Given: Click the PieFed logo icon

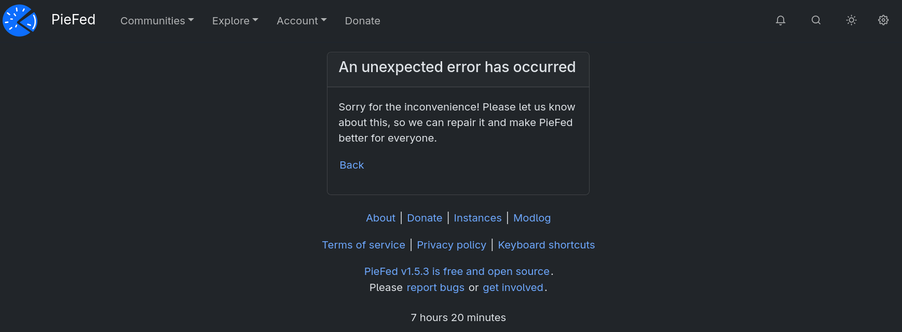Looking at the screenshot, I should point(20,21).
